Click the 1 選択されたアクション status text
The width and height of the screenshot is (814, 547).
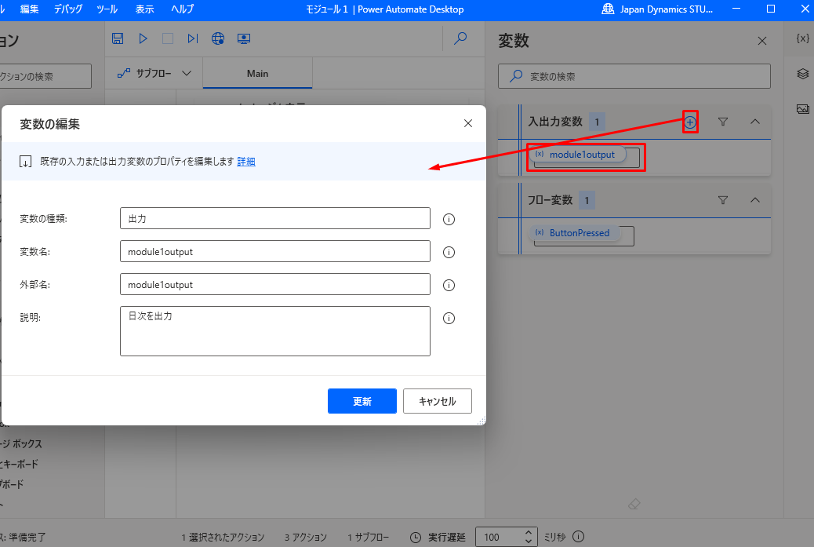(x=223, y=537)
